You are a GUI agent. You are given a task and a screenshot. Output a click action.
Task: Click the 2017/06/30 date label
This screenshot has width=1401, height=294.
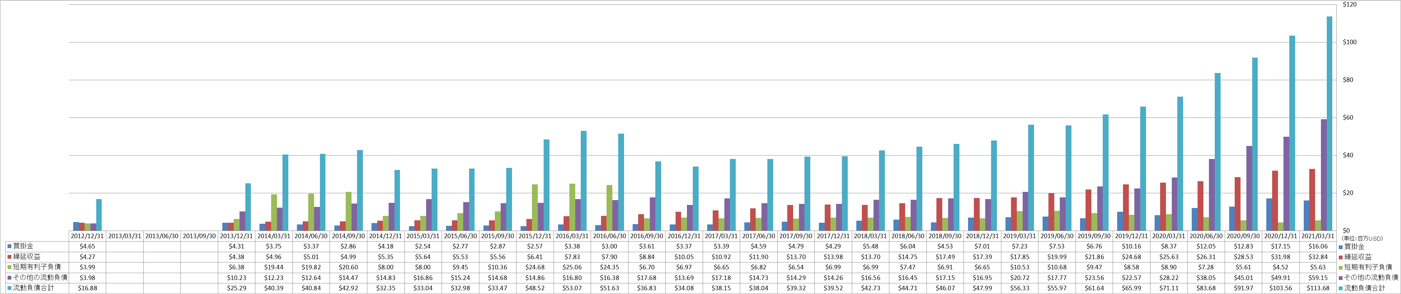click(x=759, y=236)
